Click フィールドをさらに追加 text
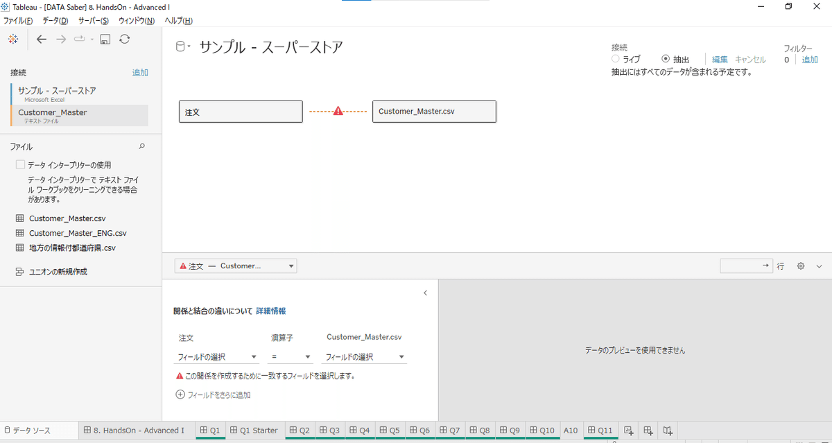This screenshot has width=832, height=443. coord(219,395)
